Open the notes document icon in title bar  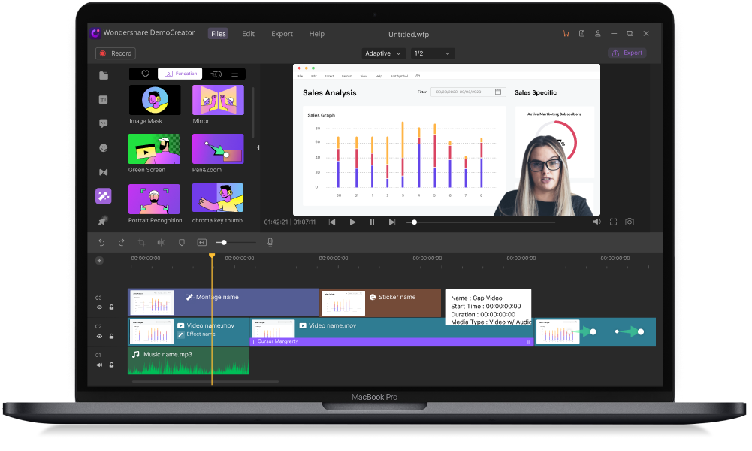click(x=581, y=34)
